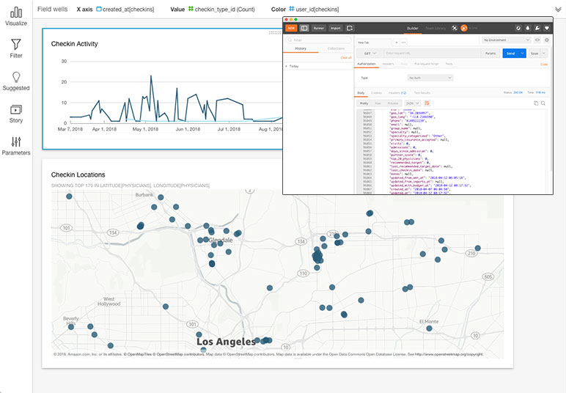The width and height of the screenshot is (566, 393).
Task: Open the Story panel
Action: (15, 113)
